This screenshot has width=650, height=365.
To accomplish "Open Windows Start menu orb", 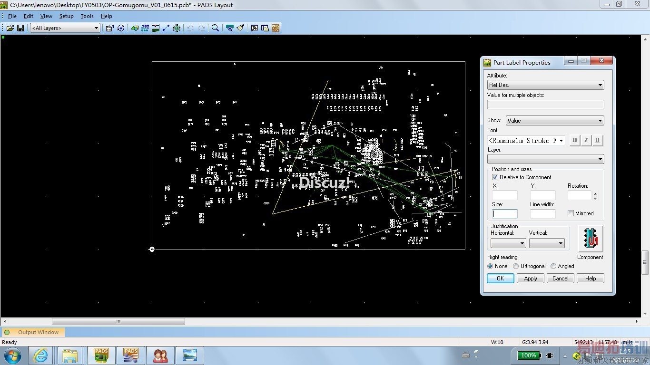I will point(12,355).
